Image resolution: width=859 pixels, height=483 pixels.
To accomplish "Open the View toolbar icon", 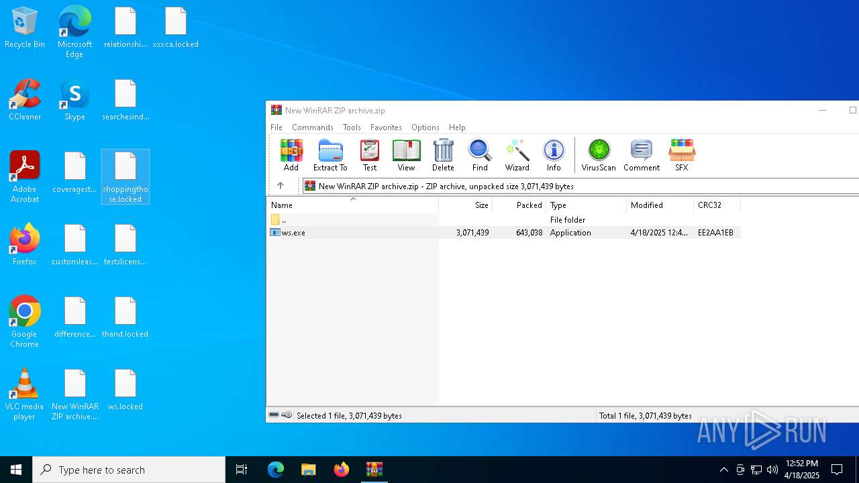I will pos(406,156).
